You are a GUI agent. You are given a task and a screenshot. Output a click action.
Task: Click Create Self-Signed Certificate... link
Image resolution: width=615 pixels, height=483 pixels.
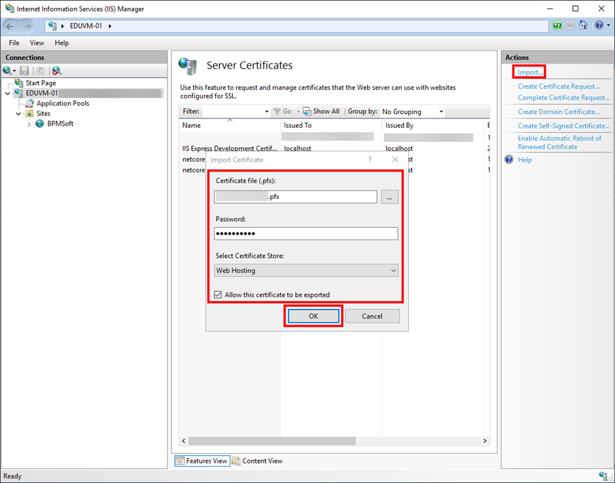[x=563, y=126]
